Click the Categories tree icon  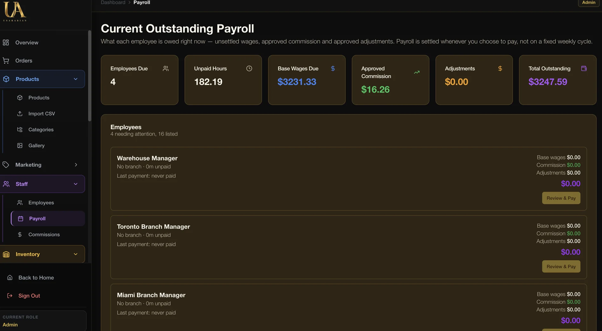pos(20,129)
